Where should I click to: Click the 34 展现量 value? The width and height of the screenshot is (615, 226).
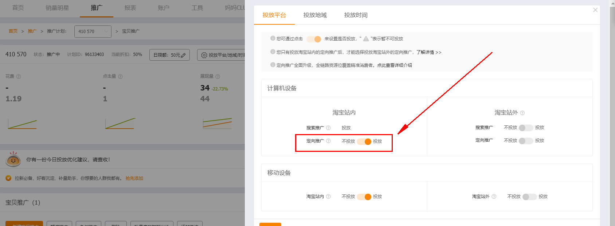click(205, 88)
